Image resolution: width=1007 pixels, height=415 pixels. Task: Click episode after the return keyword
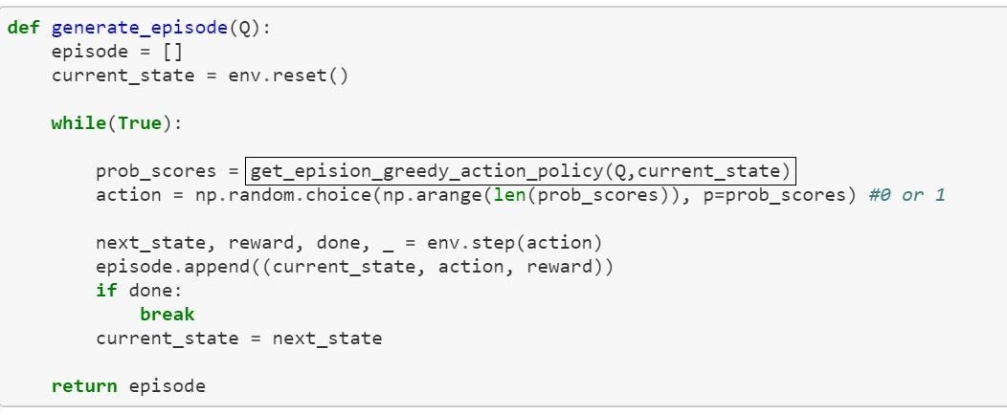pos(167,386)
